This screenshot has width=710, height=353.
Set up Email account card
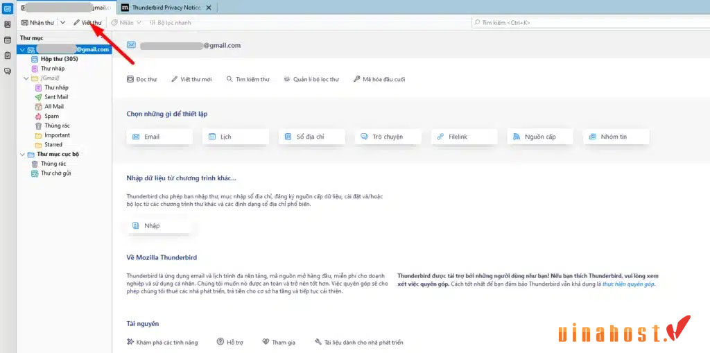tap(160, 137)
